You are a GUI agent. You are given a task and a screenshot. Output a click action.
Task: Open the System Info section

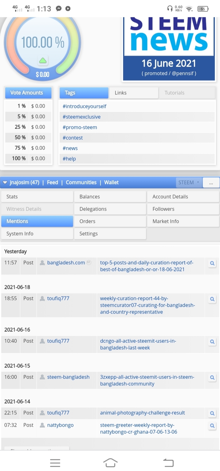(x=37, y=234)
